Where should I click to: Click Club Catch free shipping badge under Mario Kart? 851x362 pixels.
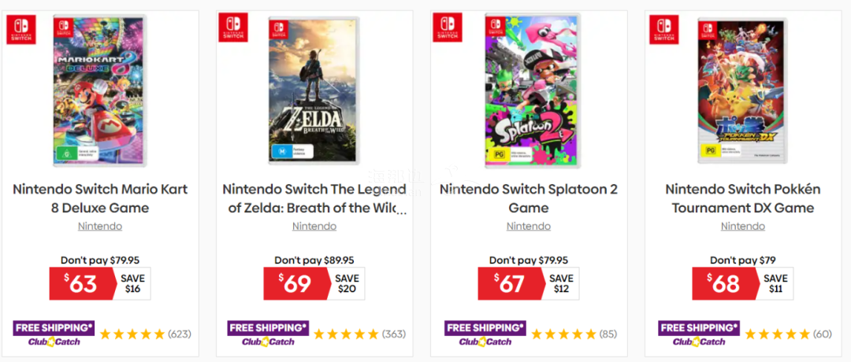pyautogui.click(x=52, y=333)
